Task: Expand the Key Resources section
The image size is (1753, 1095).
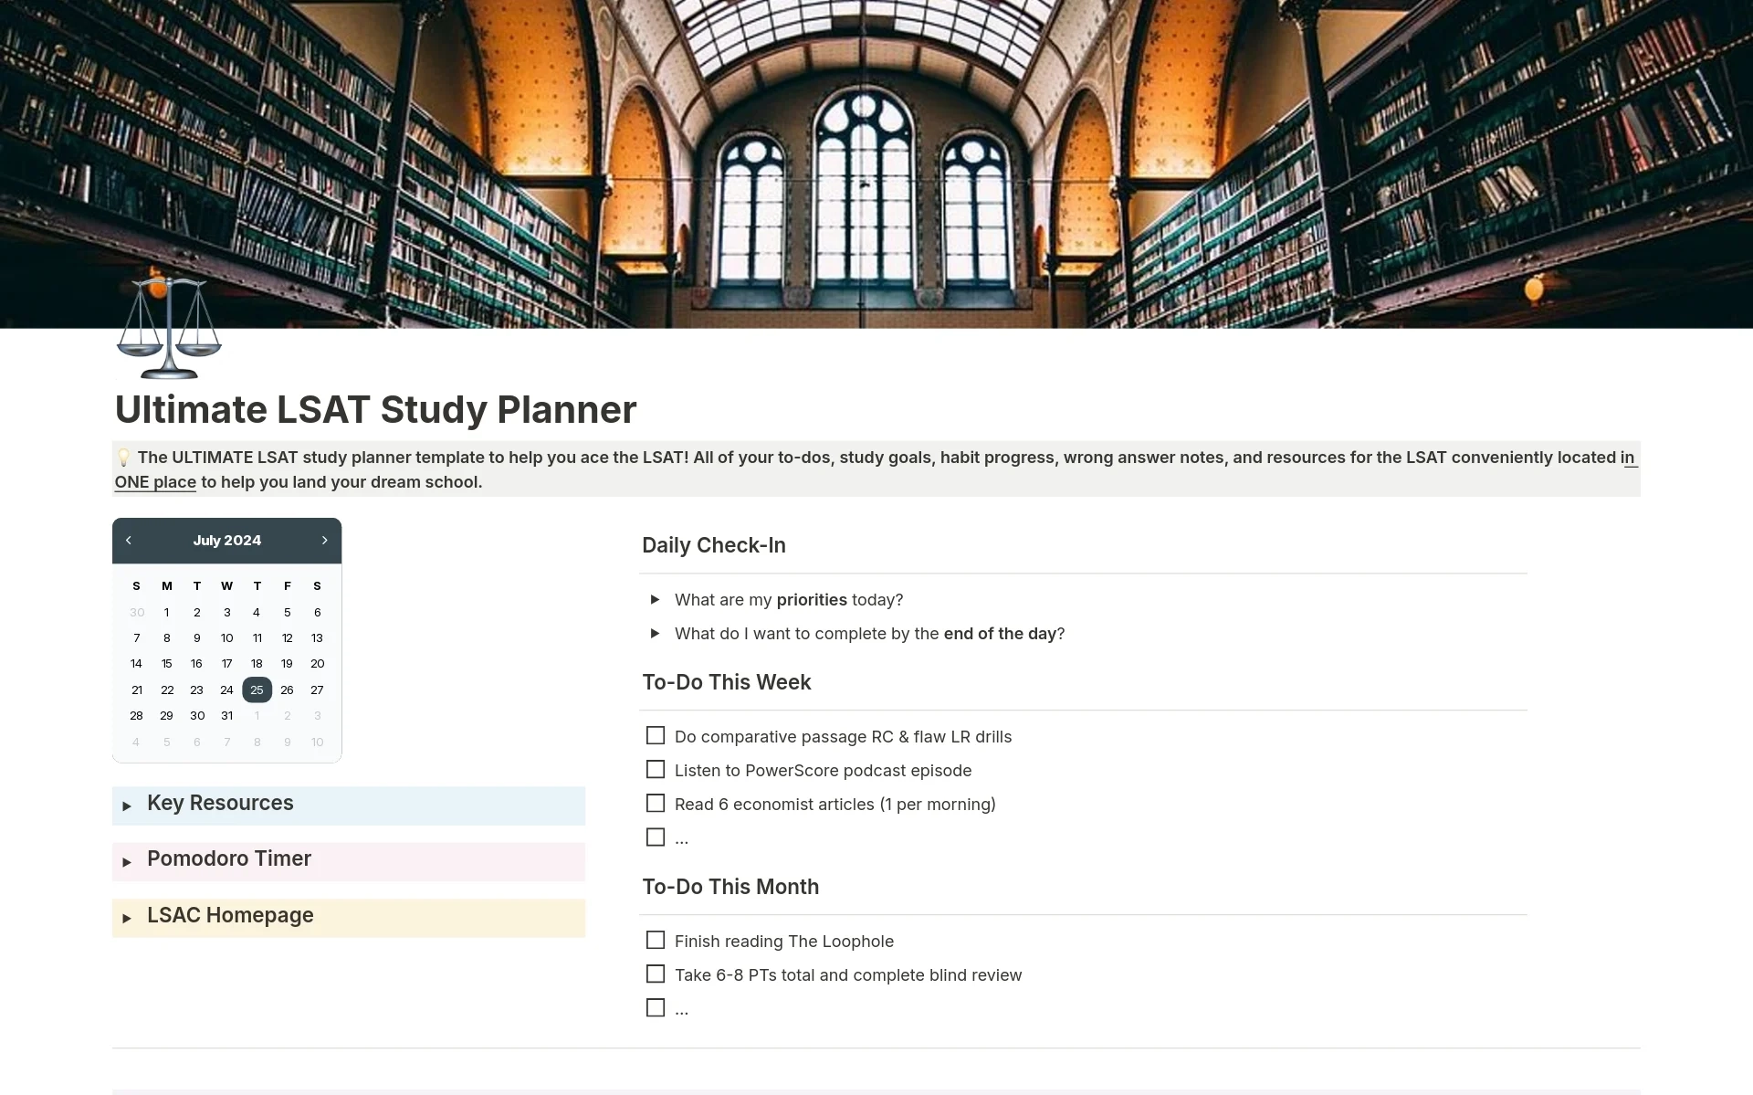Action: (130, 803)
